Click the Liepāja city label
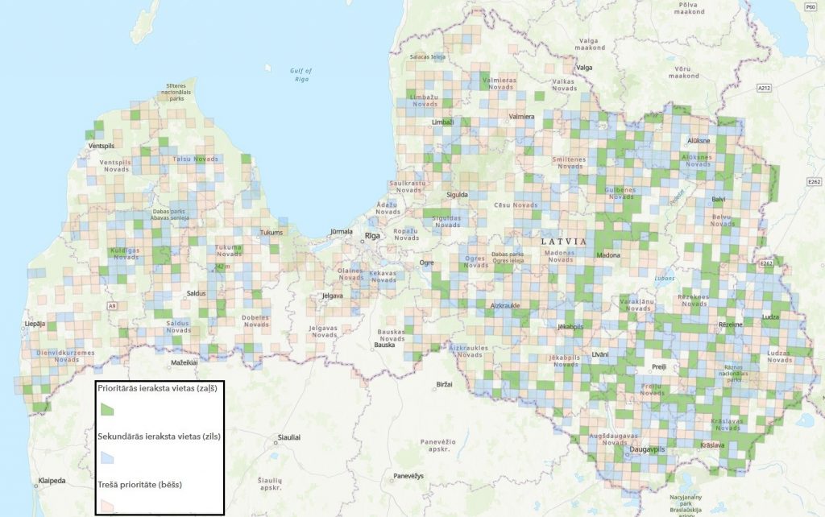The width and height of the screenshot is (825, 517). [x=35, y=324]
